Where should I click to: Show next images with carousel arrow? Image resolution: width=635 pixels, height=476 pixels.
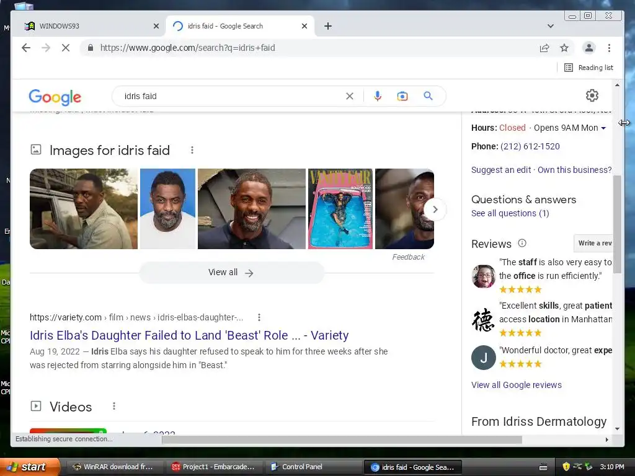point(435,209)
